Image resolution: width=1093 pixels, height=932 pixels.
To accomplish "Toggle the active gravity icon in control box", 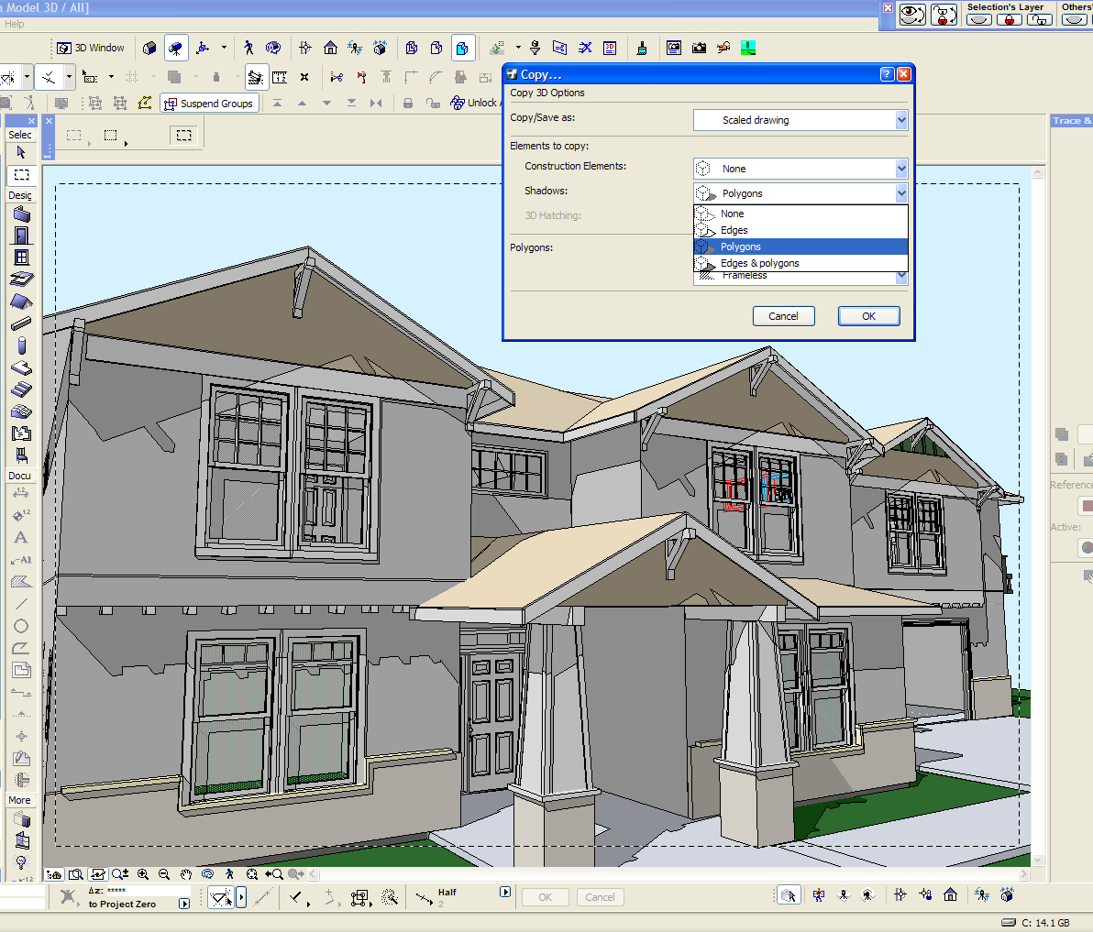I will pos(256,77).
